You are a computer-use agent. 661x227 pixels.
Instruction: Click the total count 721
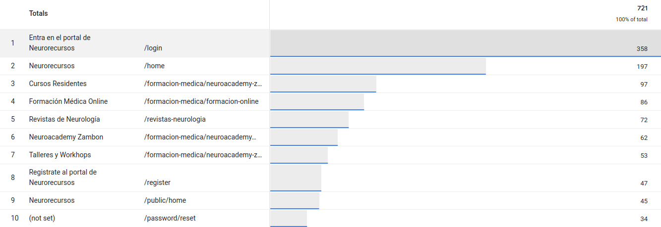point(642,8)
